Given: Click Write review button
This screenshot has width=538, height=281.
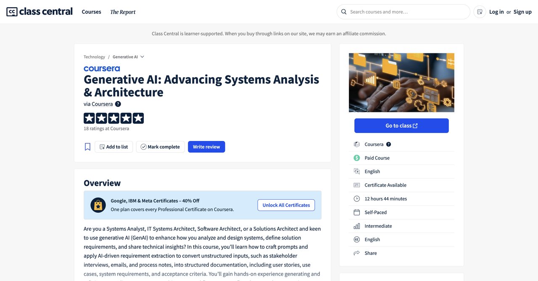Looking at the screenshot, I should click(x=206, y=147).
